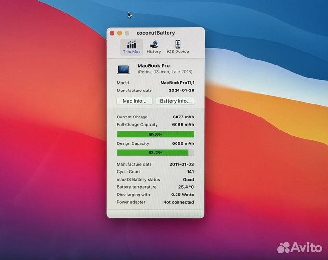328x260 pixels.
Task: Open the Mac Info... dialog
Action: point(135,101)
